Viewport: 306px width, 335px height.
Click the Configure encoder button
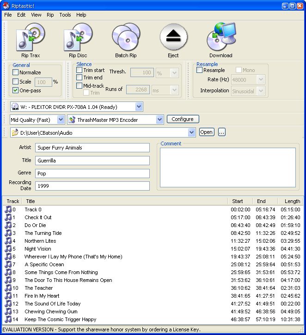pyautogui.click(x=183, y=119)
